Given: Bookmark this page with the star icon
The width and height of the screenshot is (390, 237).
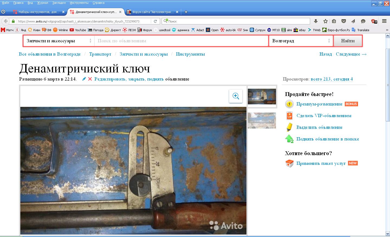Looking at the screenshot, I should coord(326,21).
